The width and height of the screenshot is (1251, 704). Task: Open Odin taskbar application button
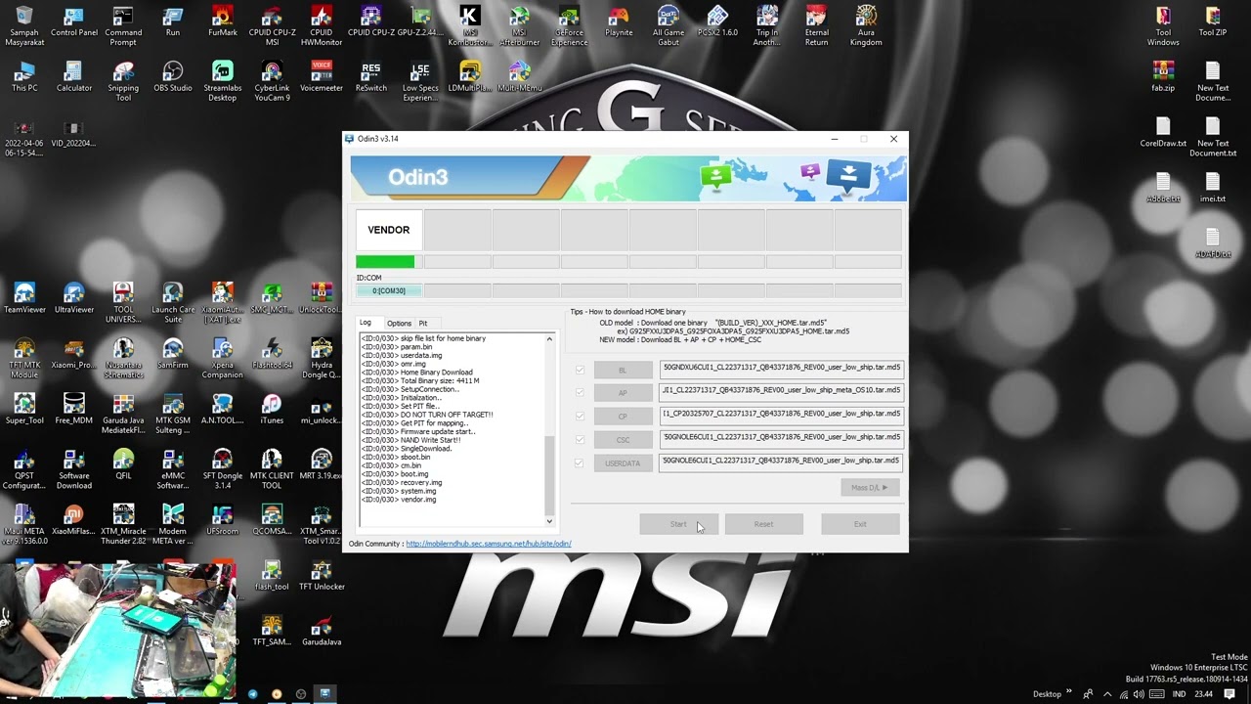pyautogui.click(x=325, y=694)
